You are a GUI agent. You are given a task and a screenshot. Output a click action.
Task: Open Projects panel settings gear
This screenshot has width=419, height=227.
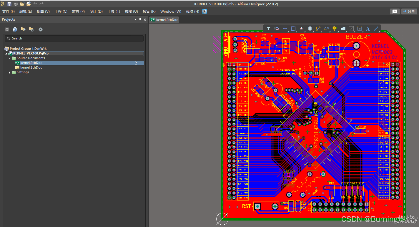[41, 29]
